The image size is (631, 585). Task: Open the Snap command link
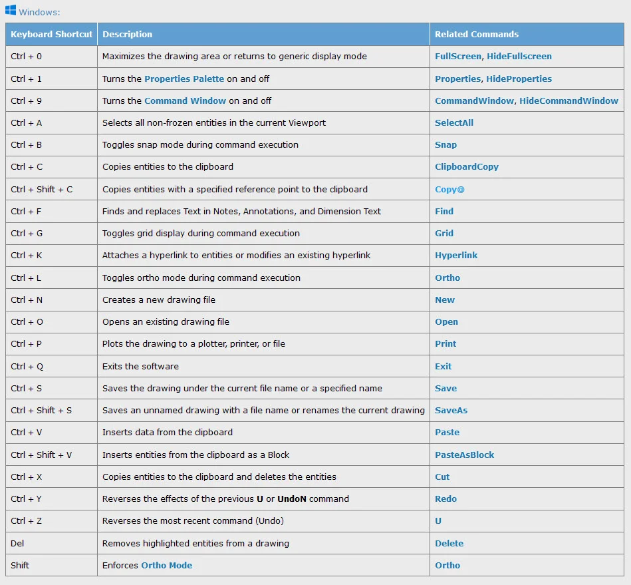[445, 144]
